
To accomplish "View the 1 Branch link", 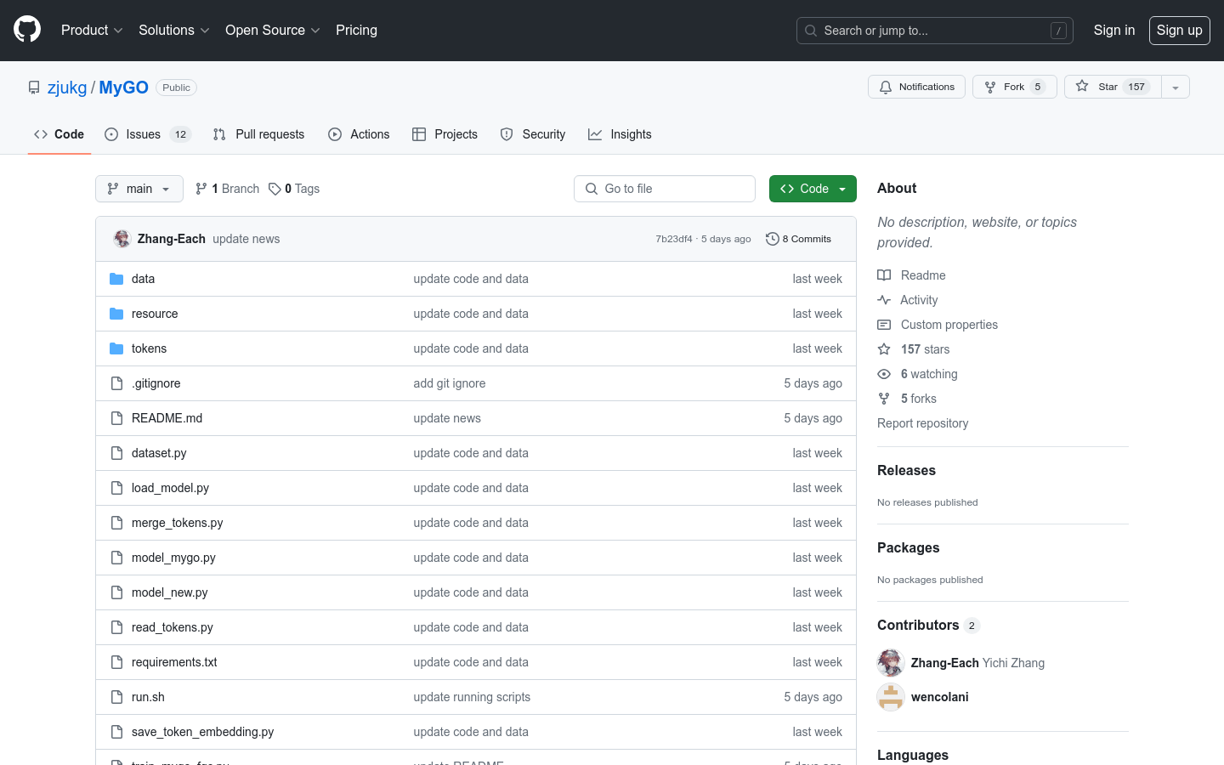I will coord(227,189).
